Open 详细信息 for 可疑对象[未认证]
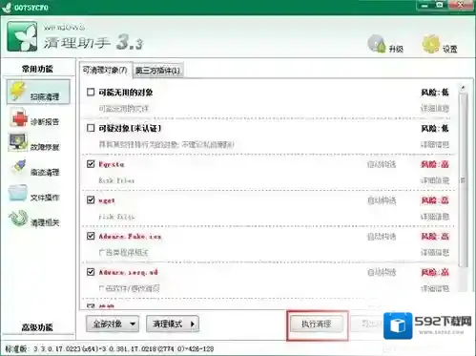The width and height of the screenshot is (476, 356). point(435,145)
